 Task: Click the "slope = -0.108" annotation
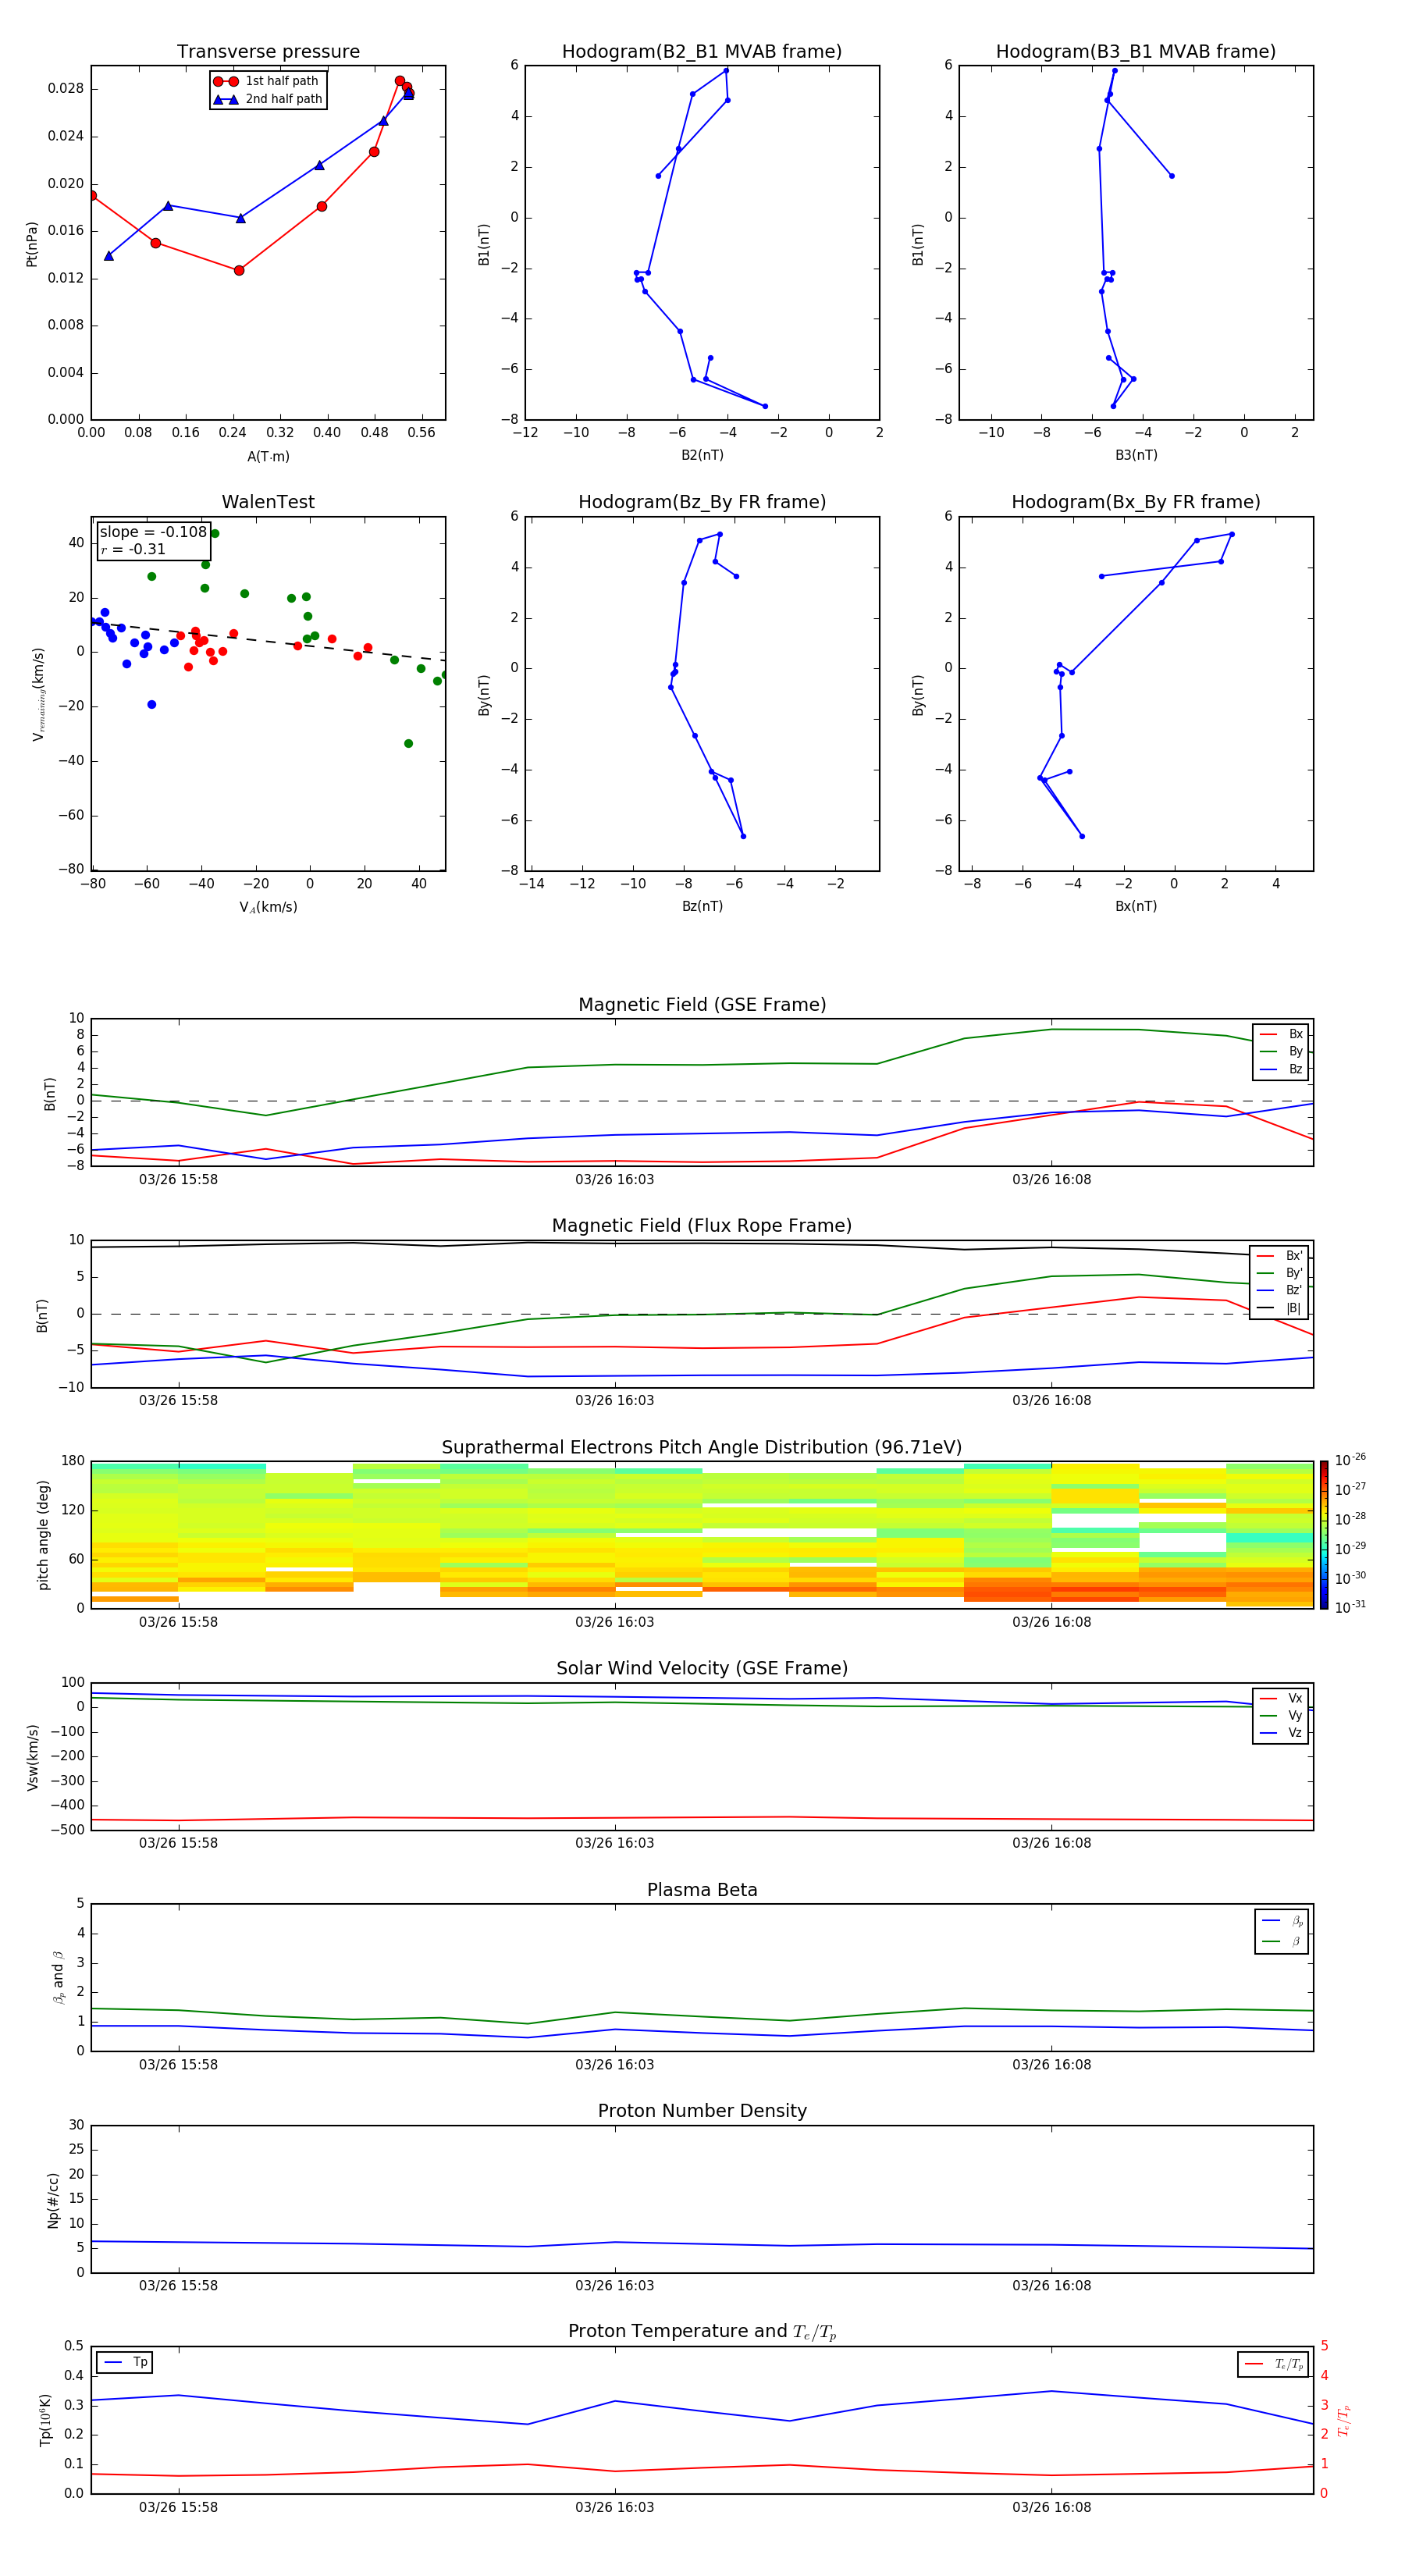click(x=153, y=532)
